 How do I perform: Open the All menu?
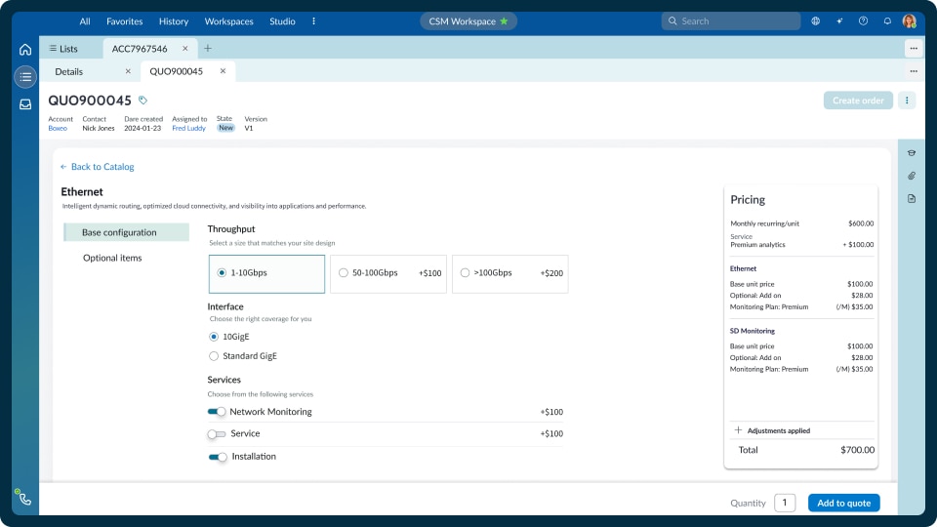pyautogui.click(x=85, y=20)
